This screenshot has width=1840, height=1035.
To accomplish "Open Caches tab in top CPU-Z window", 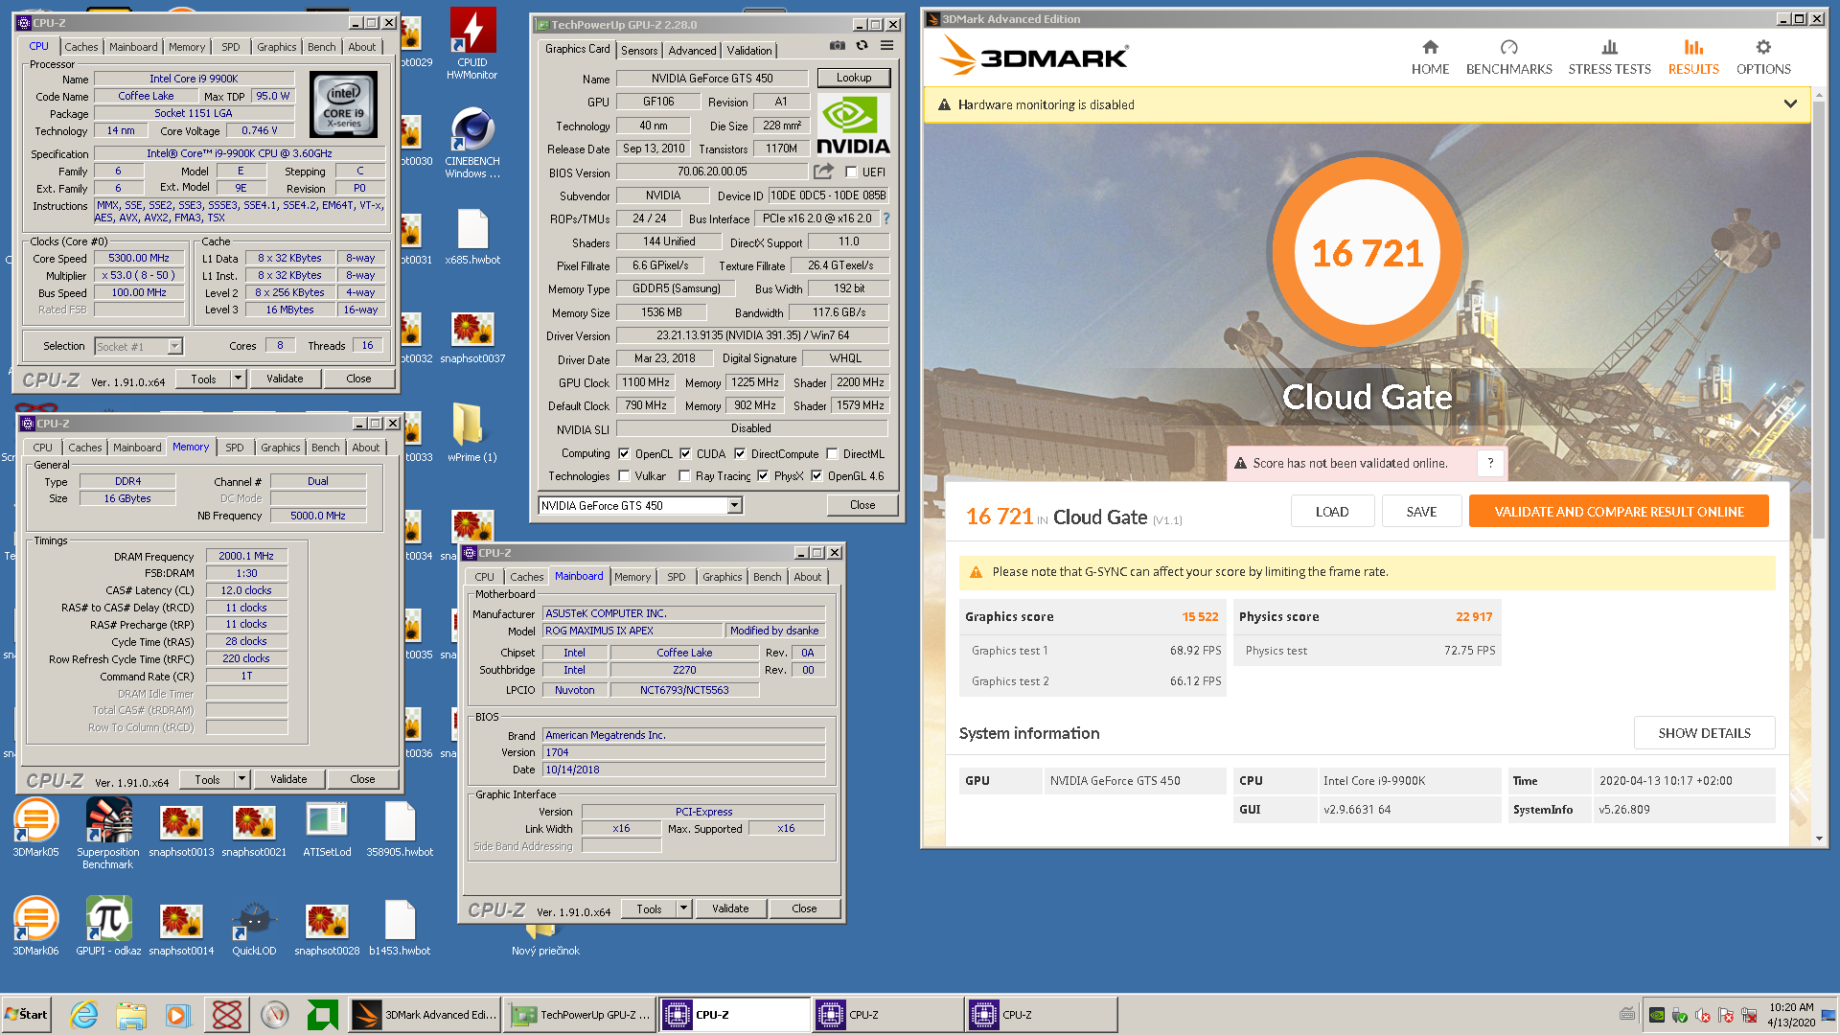I will point(81,47).
